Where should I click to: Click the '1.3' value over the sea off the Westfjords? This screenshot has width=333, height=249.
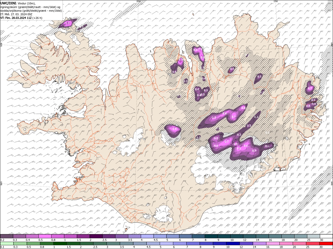[x=68, y=23]
